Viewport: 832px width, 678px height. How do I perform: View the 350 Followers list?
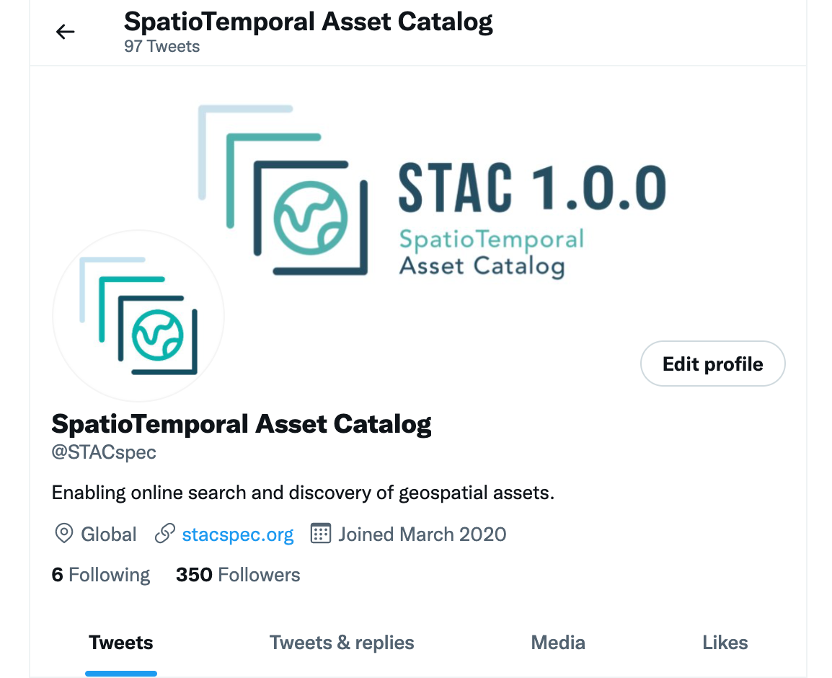[238, 574]
